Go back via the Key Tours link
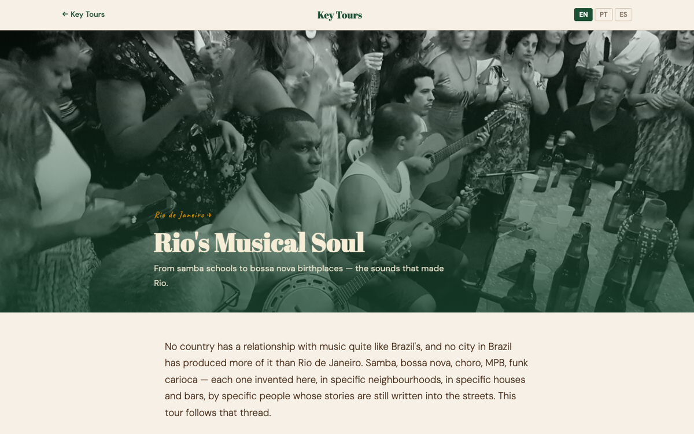The width and height of the screenshot is (694, 434). point(83,14)
